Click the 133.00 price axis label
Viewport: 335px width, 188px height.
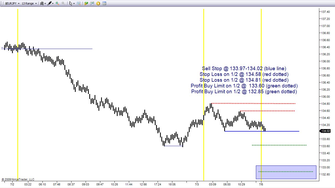coord(326,167)
